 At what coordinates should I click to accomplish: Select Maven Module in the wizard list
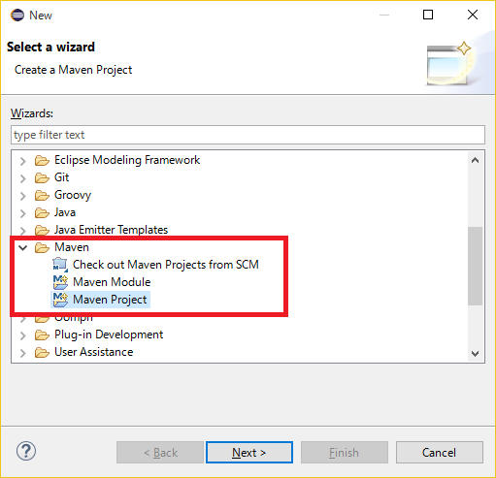pos(112,282)
